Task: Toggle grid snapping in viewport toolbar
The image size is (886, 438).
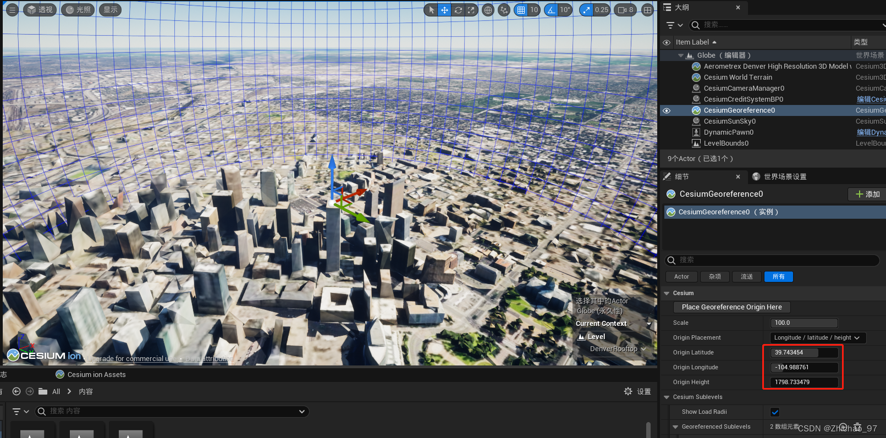Action: [x=521, y=10]
